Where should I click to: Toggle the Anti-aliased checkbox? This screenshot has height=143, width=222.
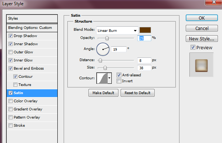pos(119,75)
